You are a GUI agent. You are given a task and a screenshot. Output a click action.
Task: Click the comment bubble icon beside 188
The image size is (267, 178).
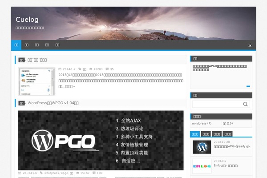point(94,173)
